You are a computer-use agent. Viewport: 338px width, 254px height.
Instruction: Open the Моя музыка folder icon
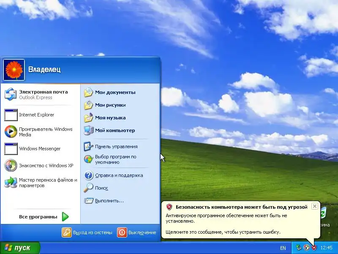[88, 118]
